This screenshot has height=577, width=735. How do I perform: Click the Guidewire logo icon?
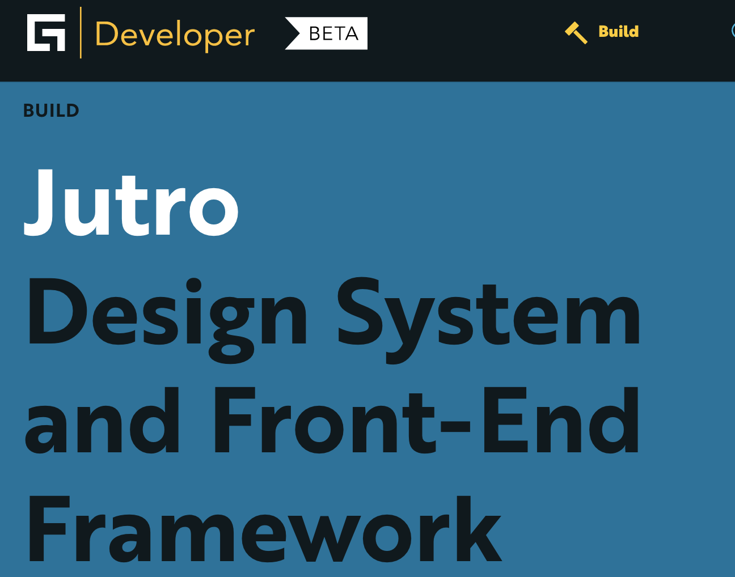coord(46,32)
